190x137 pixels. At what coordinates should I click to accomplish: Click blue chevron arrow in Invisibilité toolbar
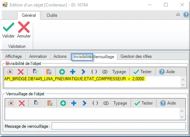[83, 72]
